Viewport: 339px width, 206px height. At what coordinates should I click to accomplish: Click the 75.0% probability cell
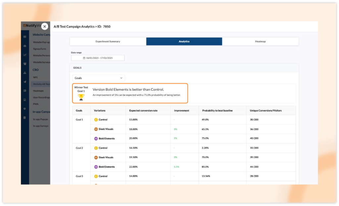point(205,139)
